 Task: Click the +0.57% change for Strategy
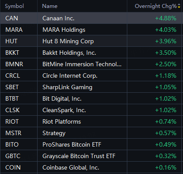coord(166,133)
